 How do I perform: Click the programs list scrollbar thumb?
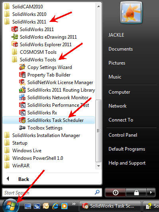[x=99, y=131]
